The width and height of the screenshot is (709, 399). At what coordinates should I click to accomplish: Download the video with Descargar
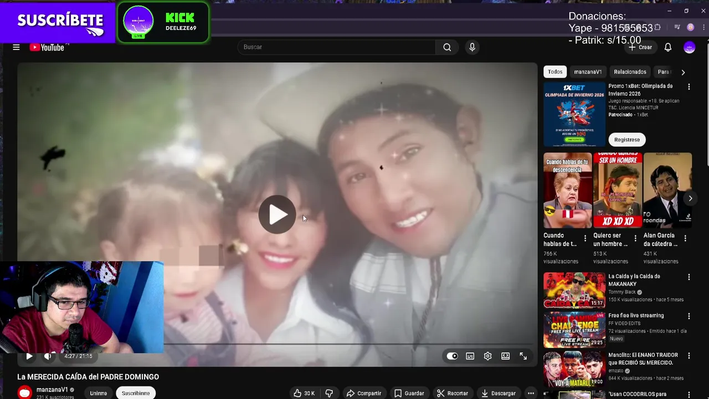[498, 393]
